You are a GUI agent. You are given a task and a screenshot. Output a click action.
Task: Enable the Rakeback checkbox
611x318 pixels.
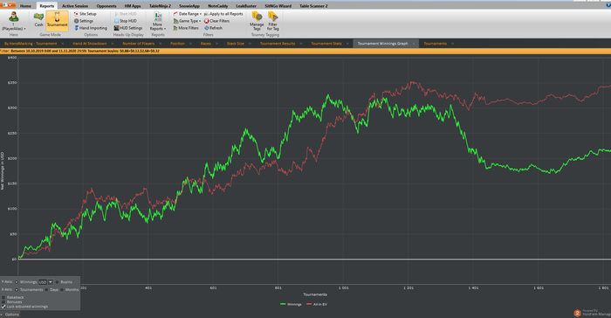point(3,297)
